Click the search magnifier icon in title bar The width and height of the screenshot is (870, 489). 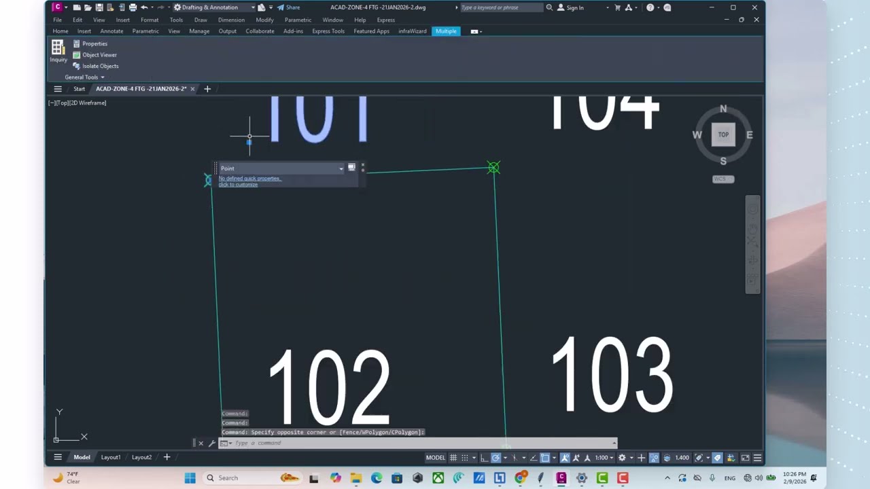coord(549,7)
